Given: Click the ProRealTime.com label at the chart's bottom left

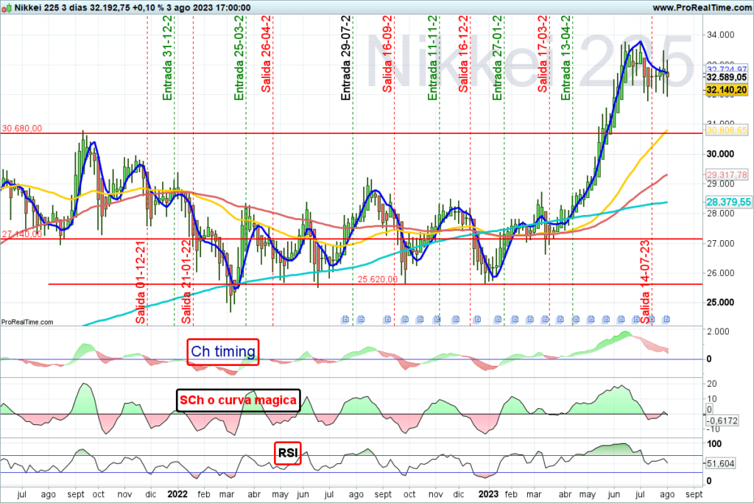Looking at the screenshot, I should click(27, 322).
